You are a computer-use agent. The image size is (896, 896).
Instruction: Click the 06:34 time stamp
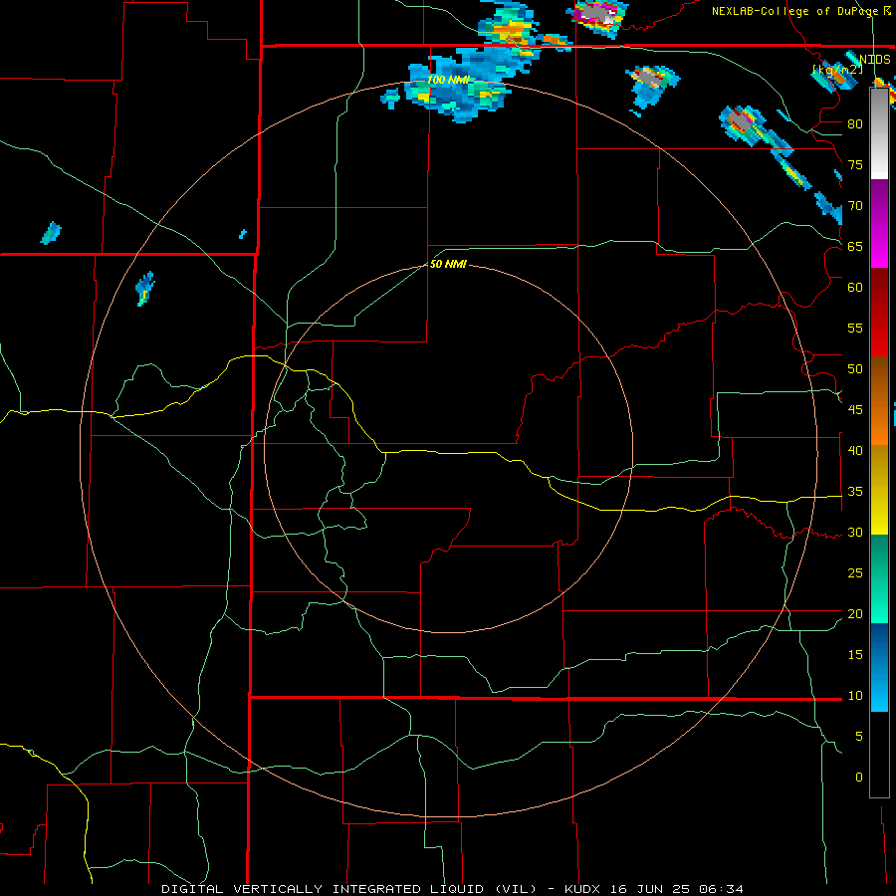722,889
